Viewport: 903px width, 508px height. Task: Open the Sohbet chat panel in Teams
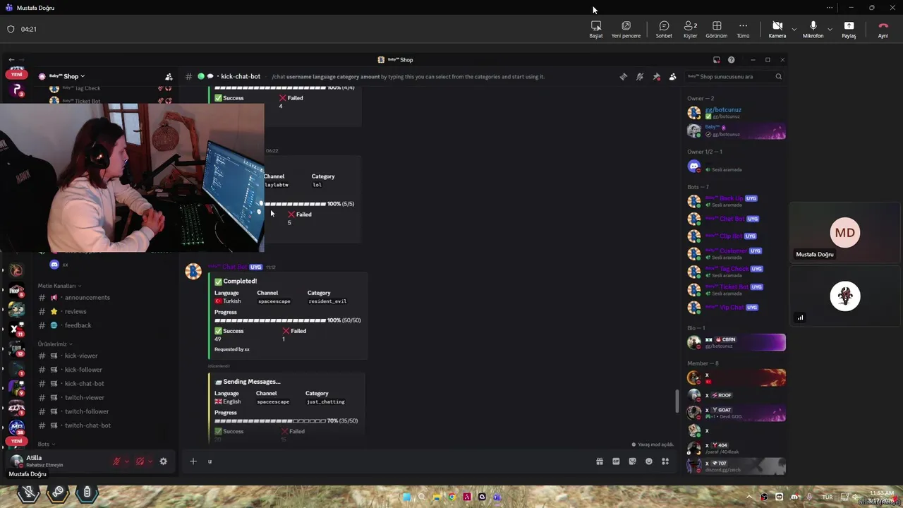point(664,29)
